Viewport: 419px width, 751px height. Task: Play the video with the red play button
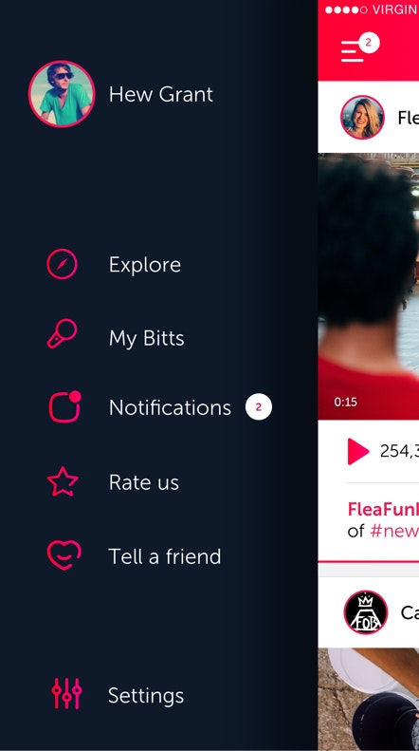(357, 451)
